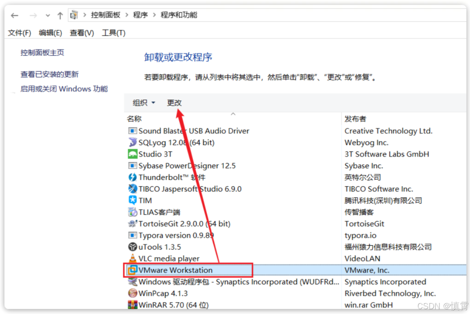Select the Studio 3T row
This screenshot has width=470, height=314.
click(x=295, y=154)
